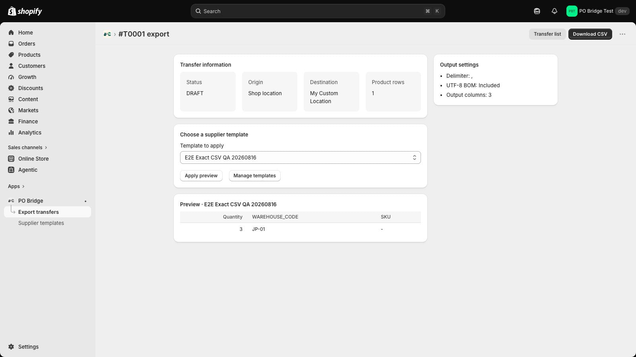
Task: Click the Discounts icon in sidebar
Action: (11, 88)
